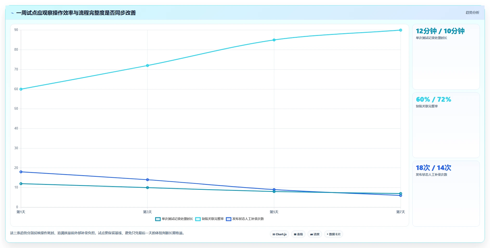Click the cyan legend color box for 缺陷关联完整率
The width and height of the screenshot is (490, 248).
(198, 219)
